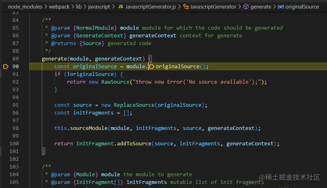Open the generate method breadcrumb
This screenshot has width=327, height=188.
(261, 6)
